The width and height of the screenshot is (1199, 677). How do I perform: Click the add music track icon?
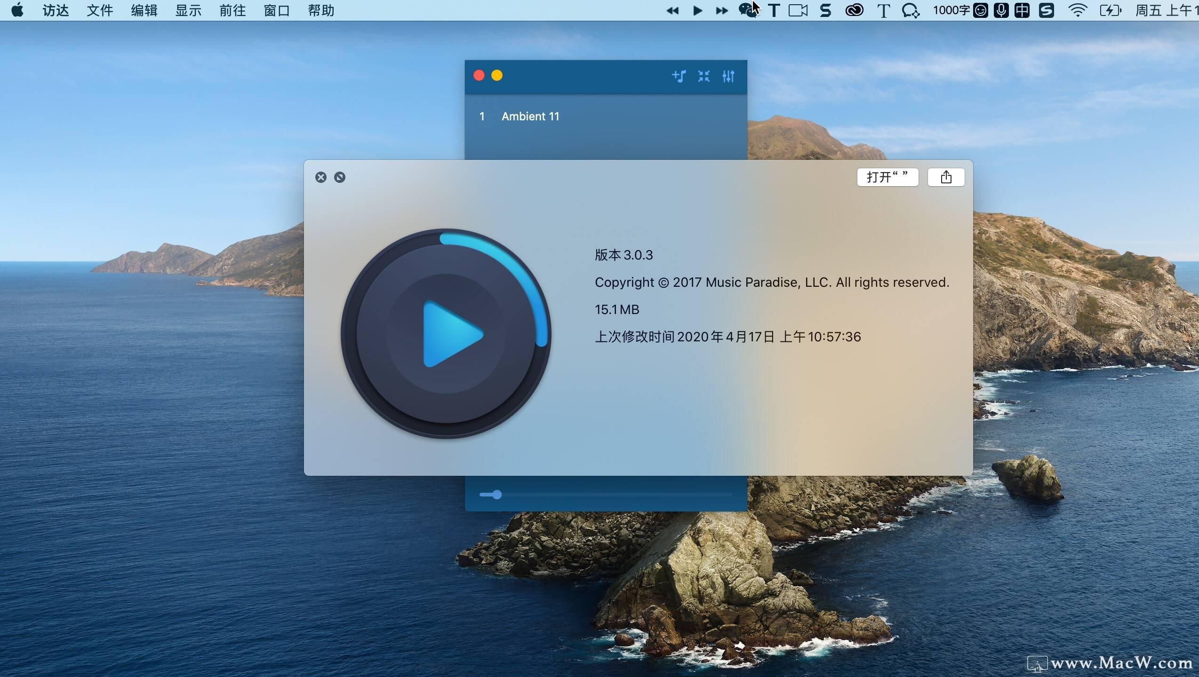[x=679, y=76]
